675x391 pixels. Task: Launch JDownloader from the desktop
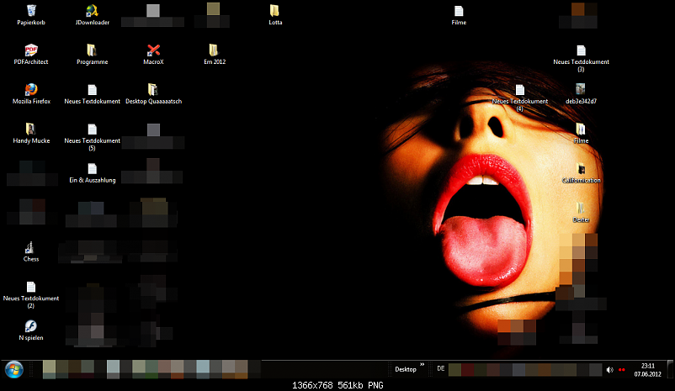[x=91, y=11]
